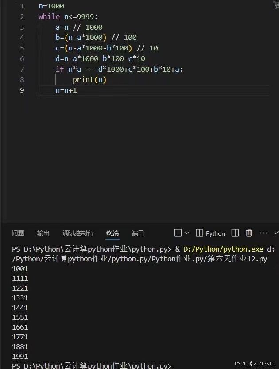The width and height of the screenshot is (279, 369).
Task: Open the launch profile icon beside the chevron
Action: pyautogui.click(x=178, y=233)
